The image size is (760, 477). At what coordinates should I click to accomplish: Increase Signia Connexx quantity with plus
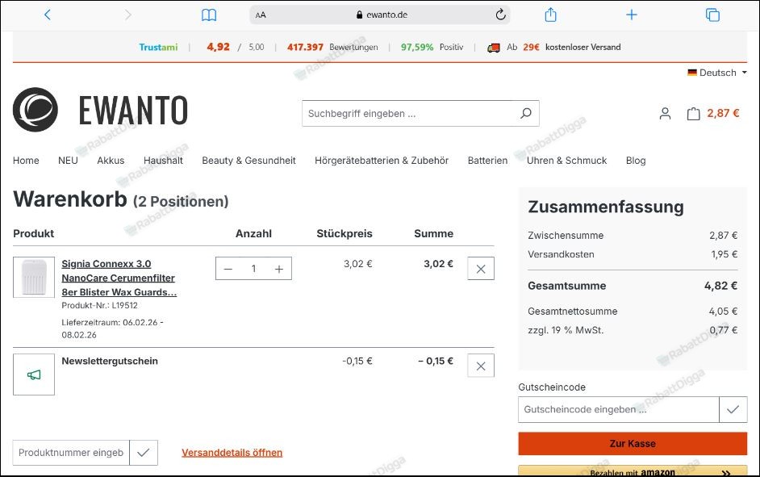279,269
